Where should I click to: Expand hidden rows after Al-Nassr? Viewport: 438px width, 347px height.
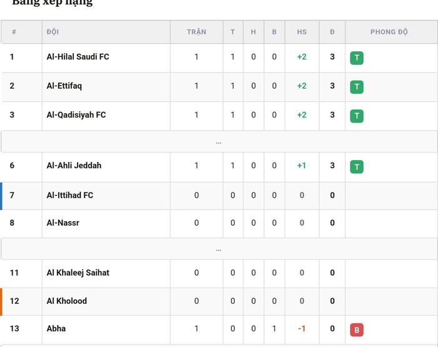[219, 249]
